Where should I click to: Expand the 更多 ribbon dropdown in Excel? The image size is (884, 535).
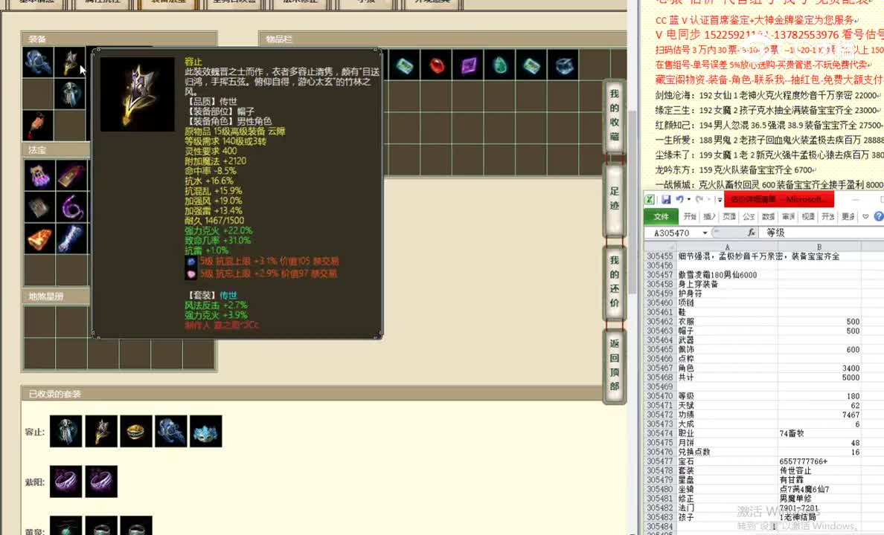pyautogui.click(x=849, y=216)
